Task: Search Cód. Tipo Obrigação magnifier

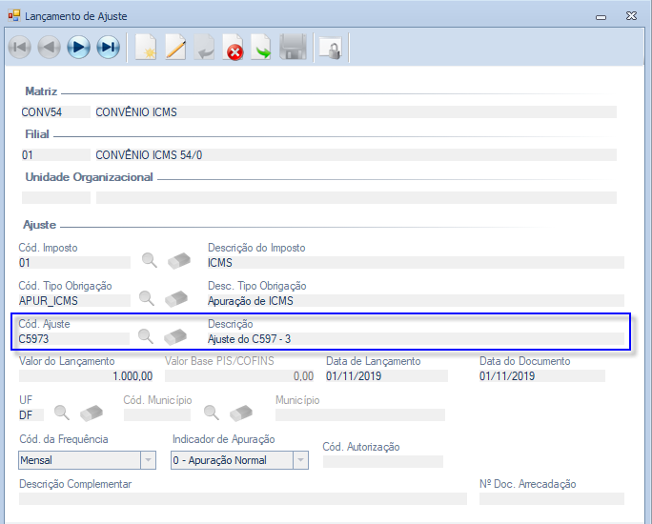Action: click(147, 298)
